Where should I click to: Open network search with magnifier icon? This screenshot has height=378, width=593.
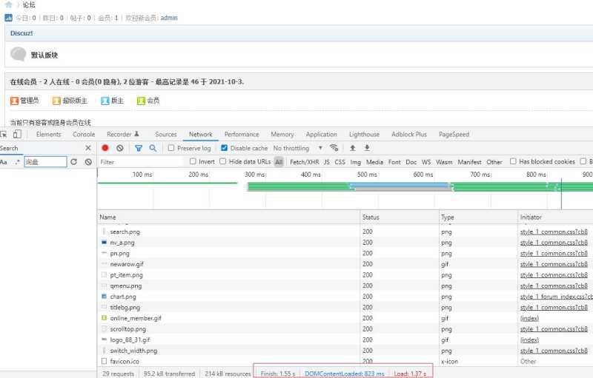click(x=153, y=148)
